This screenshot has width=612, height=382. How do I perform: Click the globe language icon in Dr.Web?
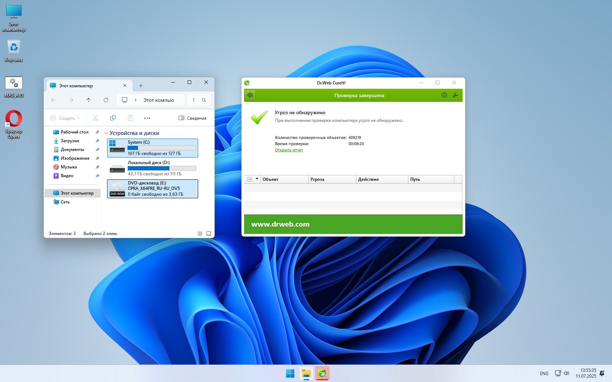click(x=444, y=95)
